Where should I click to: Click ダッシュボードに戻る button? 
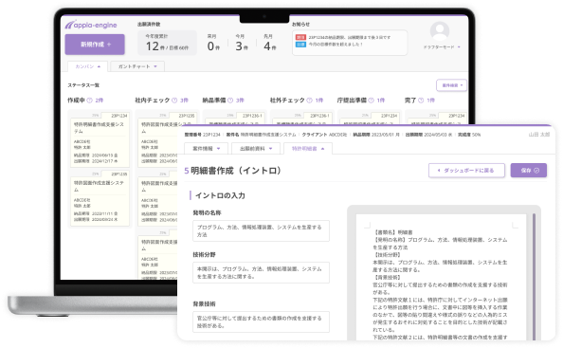pos(466,171)
